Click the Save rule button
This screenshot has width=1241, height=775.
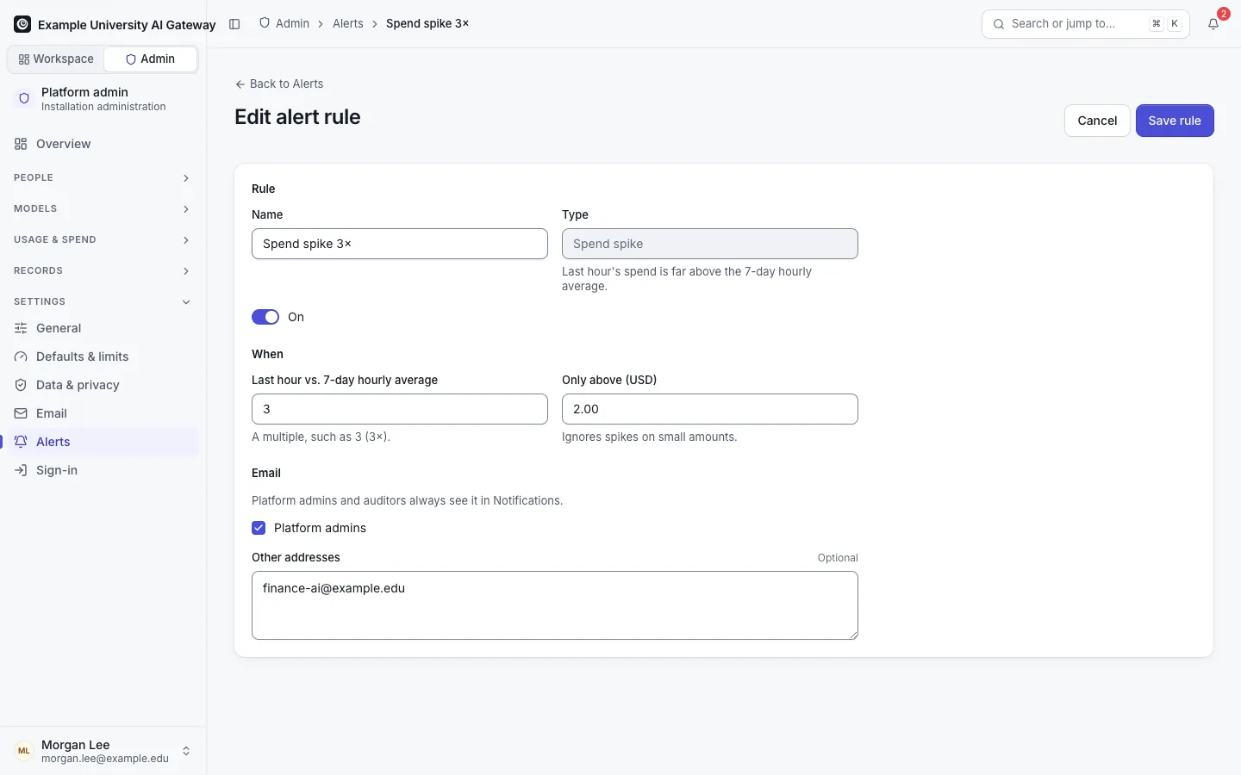[1175, 121]
